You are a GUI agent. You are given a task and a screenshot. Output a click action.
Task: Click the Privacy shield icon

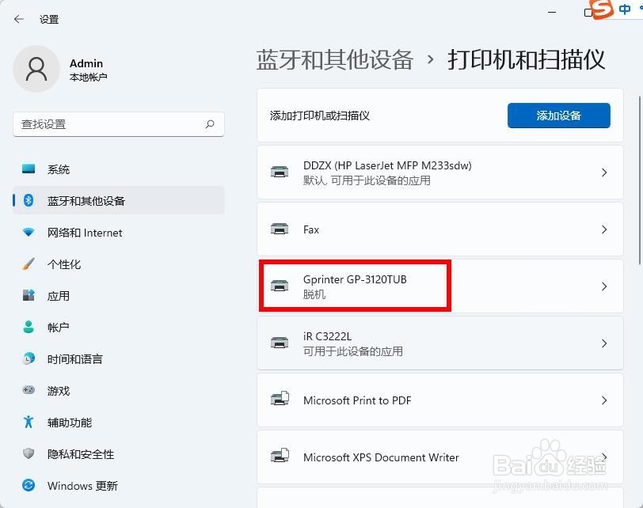(x=29, y=453)
